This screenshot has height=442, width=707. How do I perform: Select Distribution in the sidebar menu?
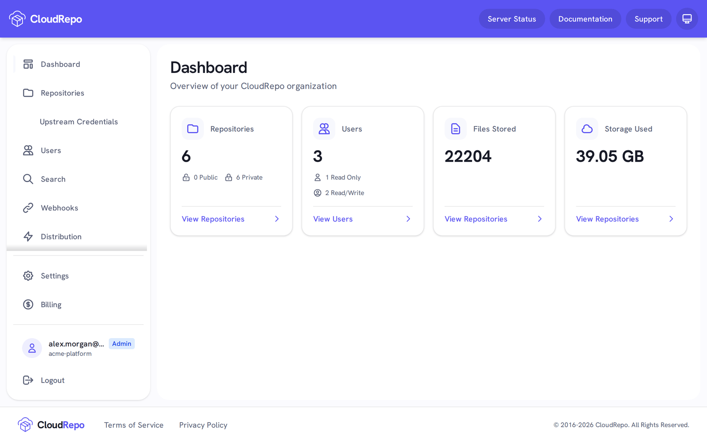[79, 236]
